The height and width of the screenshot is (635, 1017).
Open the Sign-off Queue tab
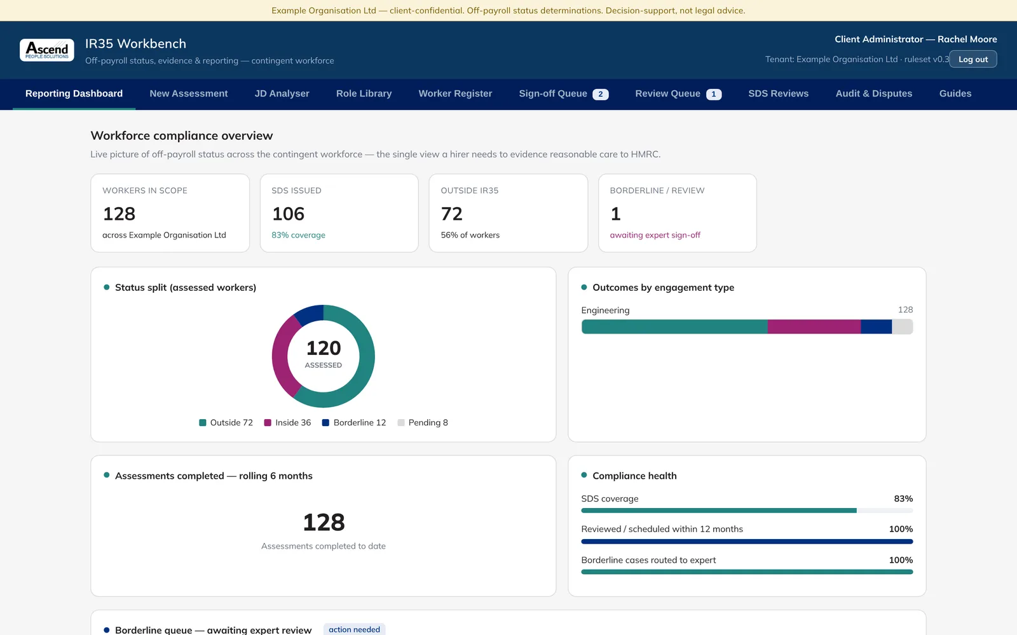click(x=564, y=93)
